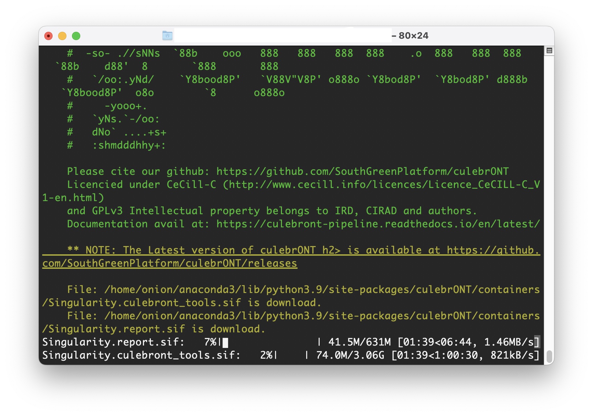Open the culebront-pipeline.readthedocs.io documentation link
Screen dimensions: 593x416
378,224
